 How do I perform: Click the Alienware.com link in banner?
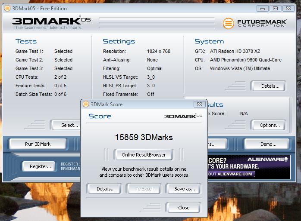tap(231, 174)
